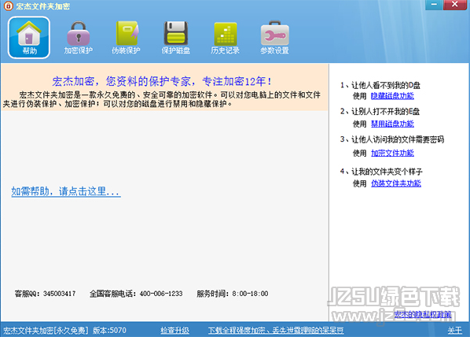The image size is (470, 337).
Task: Click the 客服QQ: 345003417 text
Action: tap(45, 294)
